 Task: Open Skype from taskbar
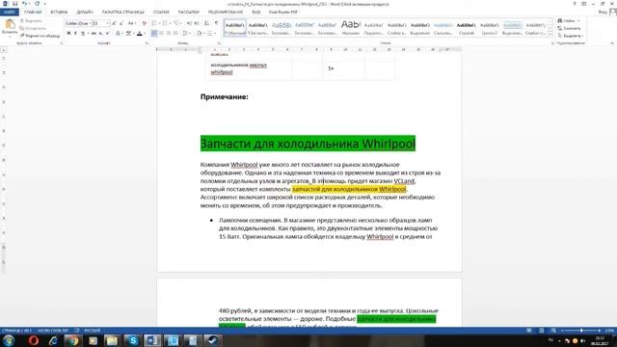pyautogui.click(x=133, y=340)
